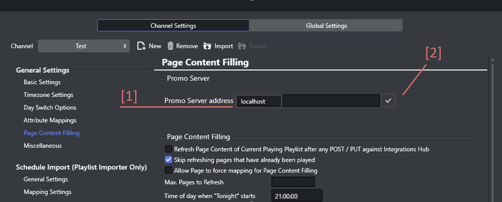502x202 pixels.
Task: Uncheck Skip refreshing pages already played
Action: tap(168, 160)
